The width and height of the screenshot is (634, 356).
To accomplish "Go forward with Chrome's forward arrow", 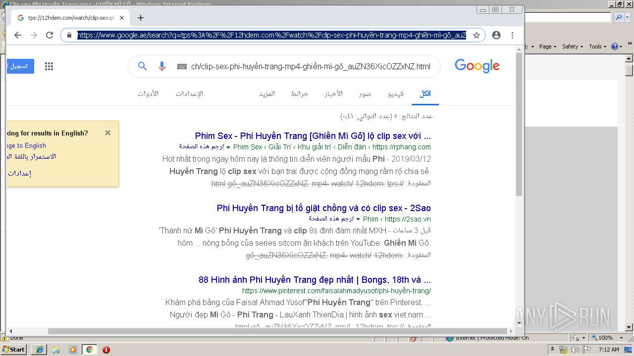I will [34, 35].
